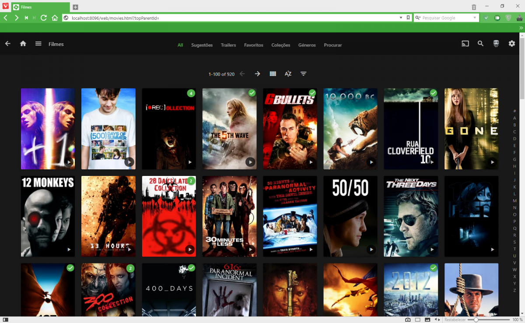Select the All tab
The height and width of the screenshot is (323, 525).
pos(180,45)
